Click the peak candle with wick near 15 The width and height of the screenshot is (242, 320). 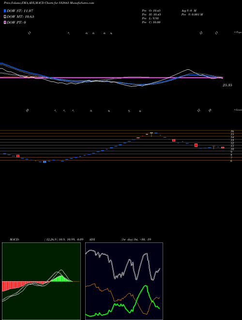click(x=151, y=134)
